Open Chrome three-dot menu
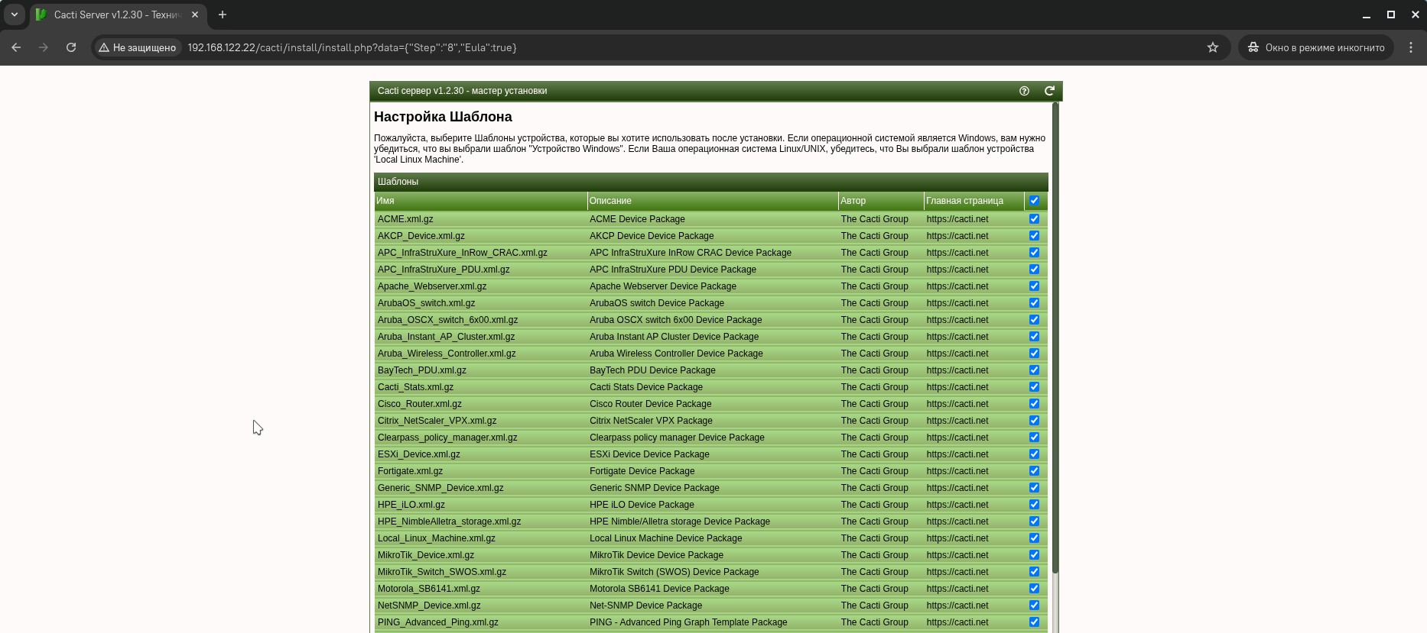1427x633 pixels. pyautogui.click(x=1411, y=47)
